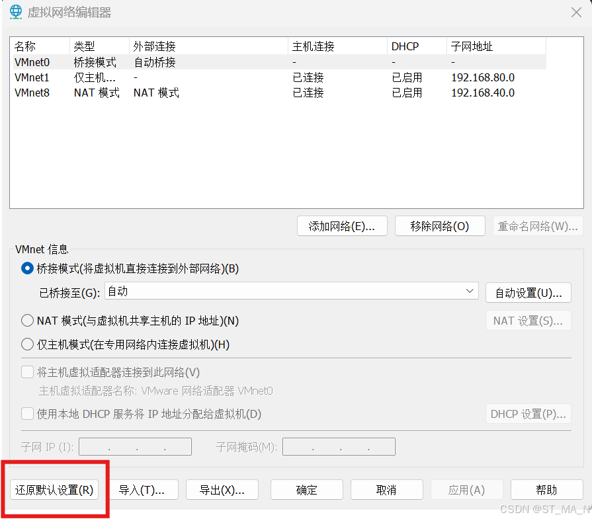The image size is (592, 519).
Task: Click the 确定 button
Action: pos(306,489)
